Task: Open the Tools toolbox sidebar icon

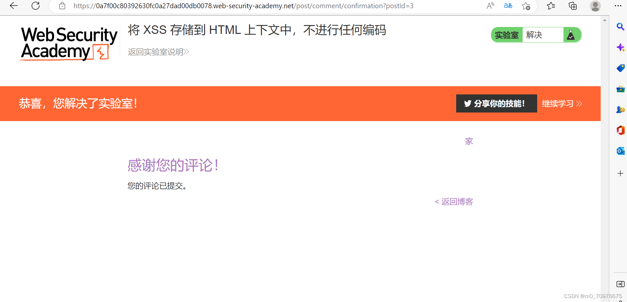Action: point(620,89)
